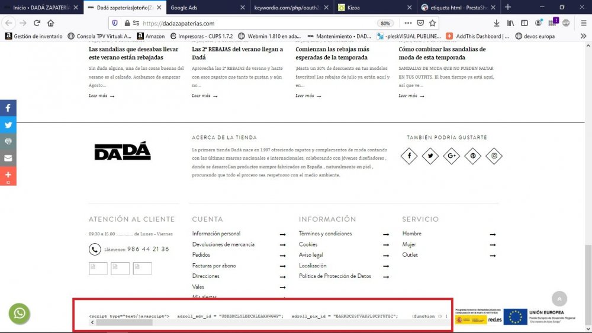
Task: Reload the current page
Action: pos(37,23)
